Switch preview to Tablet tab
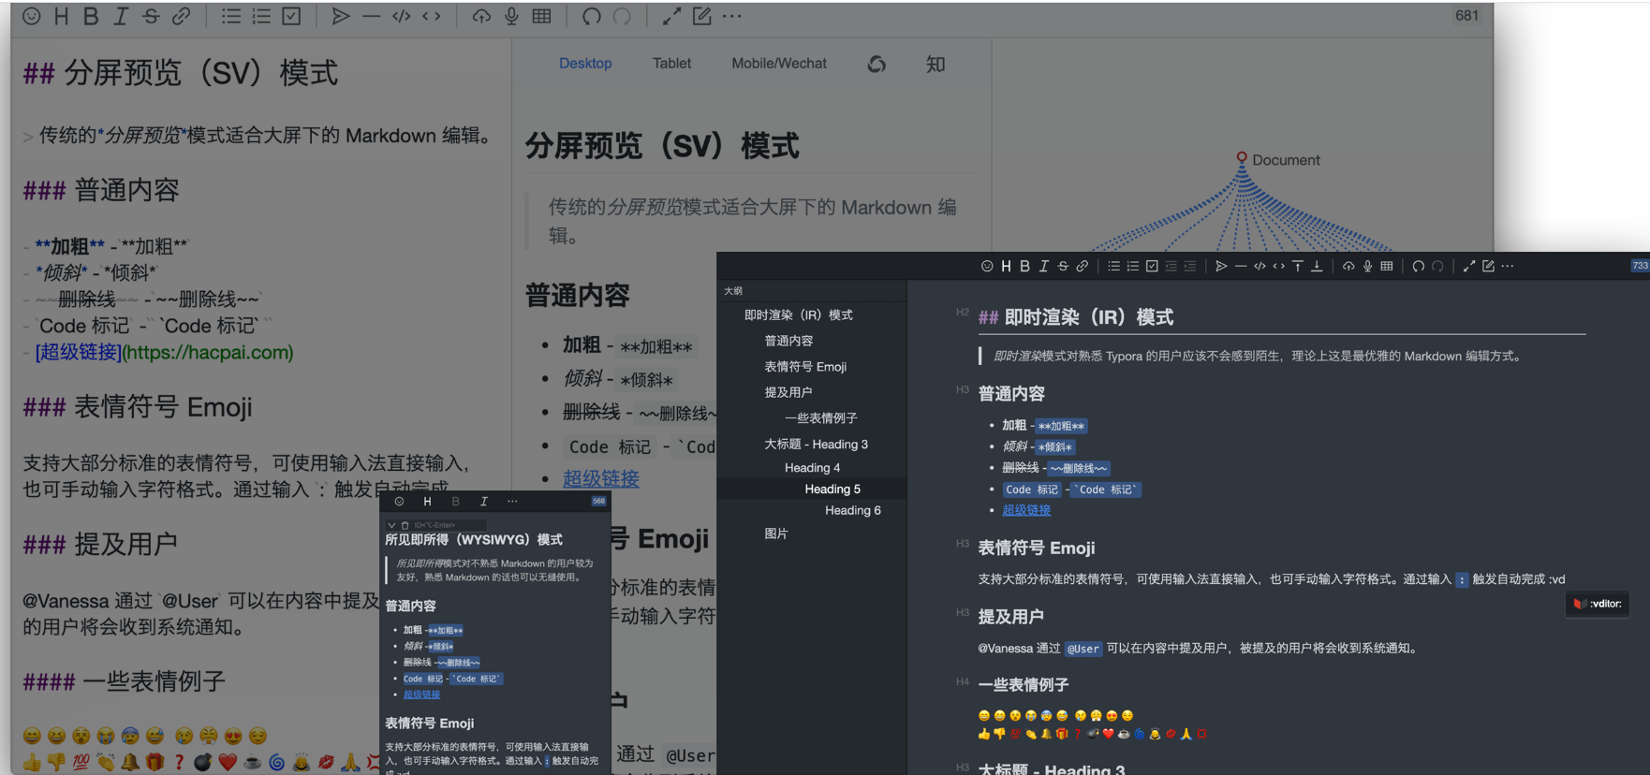 pos(671,63)
